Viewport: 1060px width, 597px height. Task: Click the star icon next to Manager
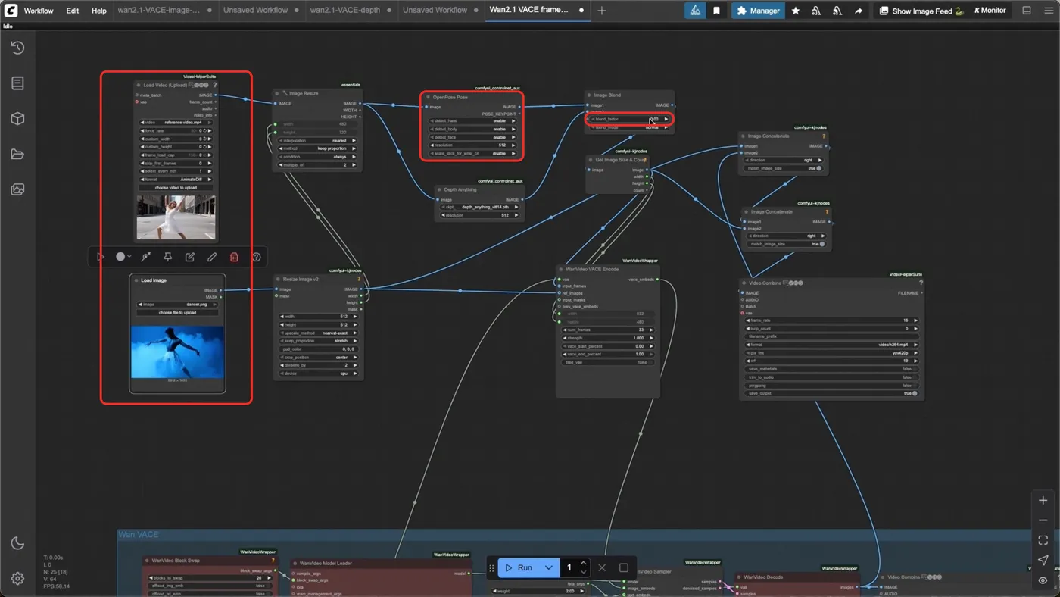pos(796,11)
